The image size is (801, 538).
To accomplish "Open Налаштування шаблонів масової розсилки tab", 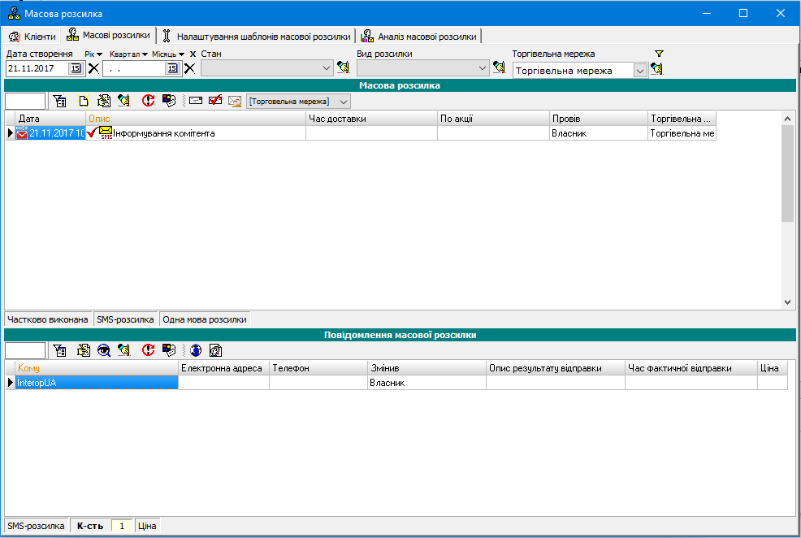I will click(x=257, y=37).
